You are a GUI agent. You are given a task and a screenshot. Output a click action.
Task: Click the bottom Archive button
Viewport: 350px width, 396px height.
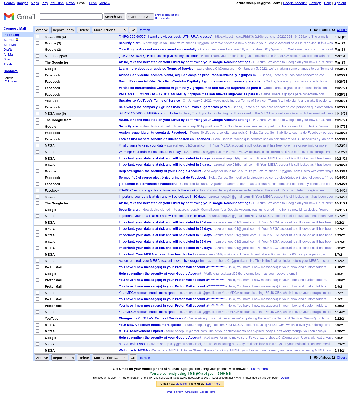point(42,358)
